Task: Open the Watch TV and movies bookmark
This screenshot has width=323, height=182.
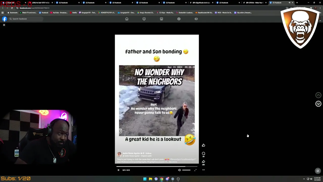Action: pos(28,13)
